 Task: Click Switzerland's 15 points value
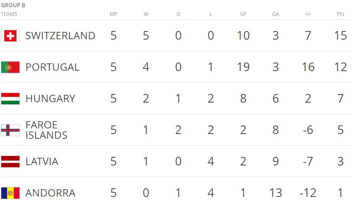(x=340, y=36)
